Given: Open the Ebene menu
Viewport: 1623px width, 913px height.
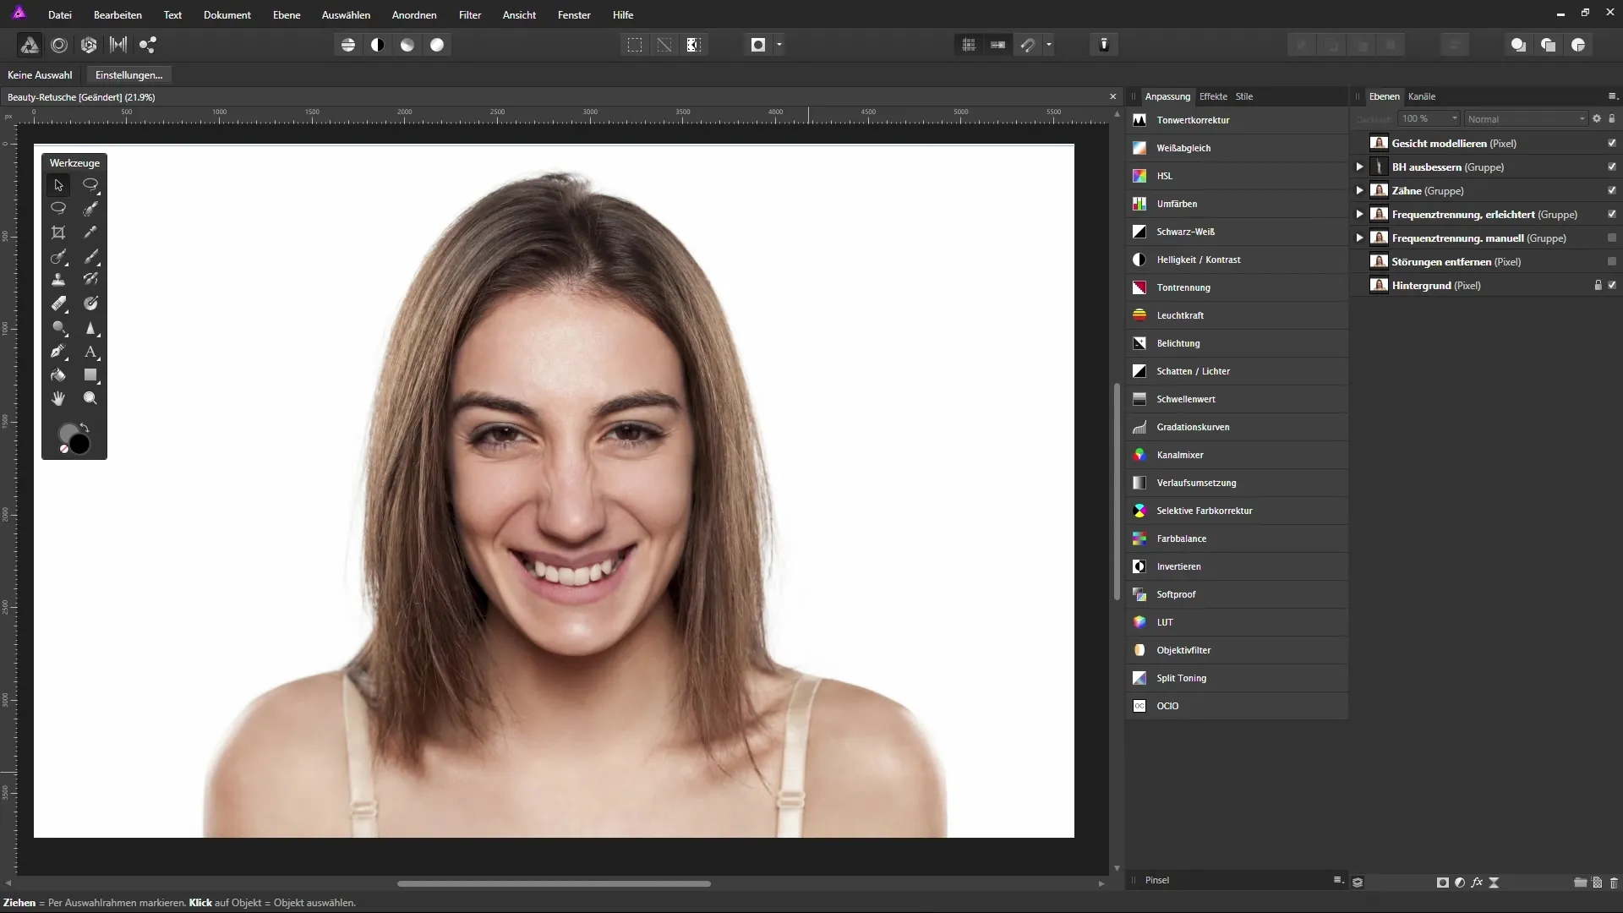Looking at the screenshot, I should pos(287,15).
